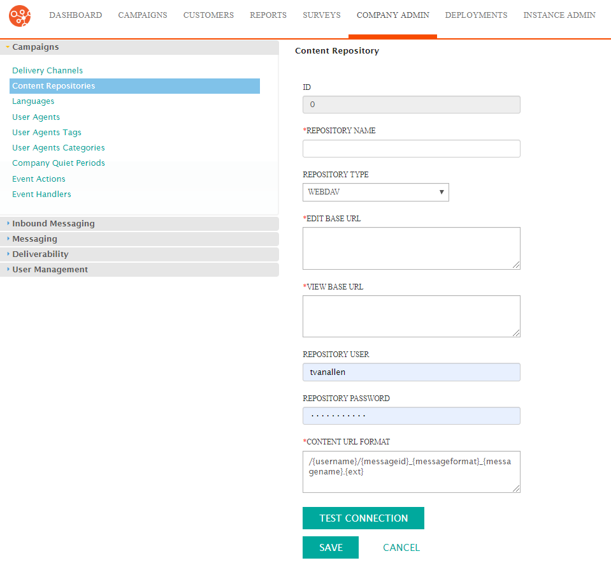Grab Edit Base URL resize handle
This screenshot has width=611, height=572.
click(x=516, y=265)
